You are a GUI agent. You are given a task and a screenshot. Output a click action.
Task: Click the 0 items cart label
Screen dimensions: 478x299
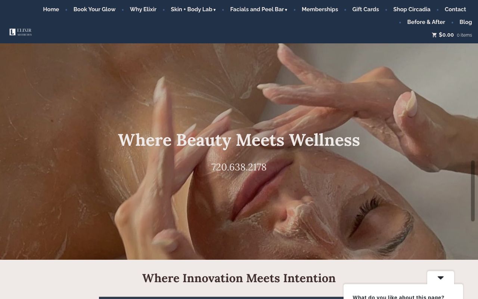[x=464, y=35]
